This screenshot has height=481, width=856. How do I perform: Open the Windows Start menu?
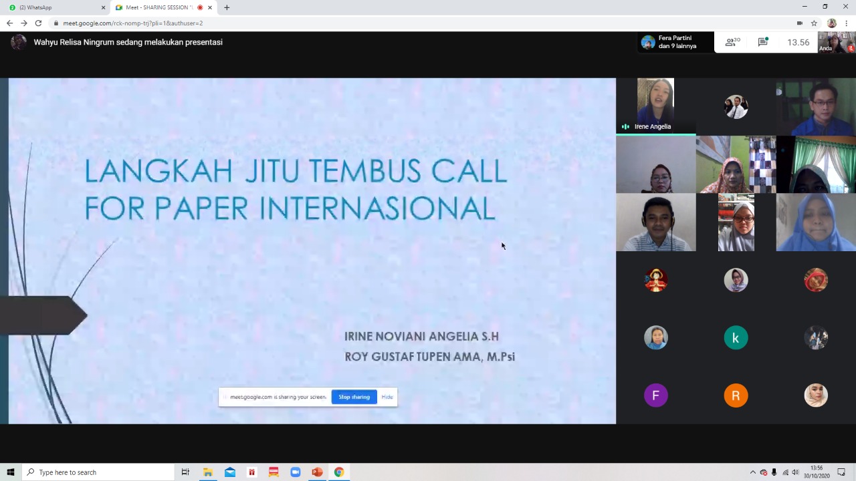(11, 472)
